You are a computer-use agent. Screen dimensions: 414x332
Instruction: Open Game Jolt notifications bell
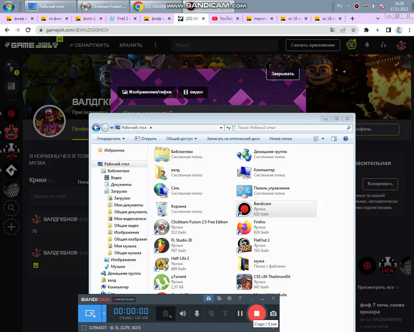(367, 45)
